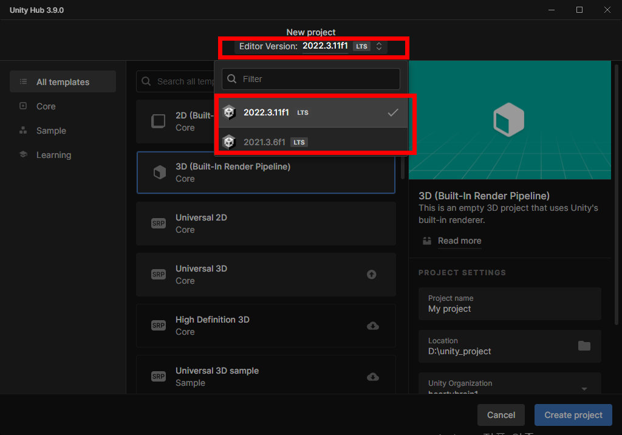The image size is (622, 435).
Task: Choose the Universal 3D template
Action: point(266,275)
